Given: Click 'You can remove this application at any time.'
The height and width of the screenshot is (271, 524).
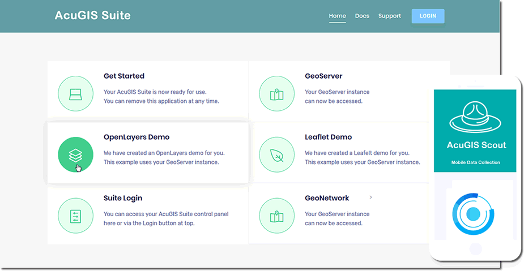Looking at the screenshot, I should (161, 101).
